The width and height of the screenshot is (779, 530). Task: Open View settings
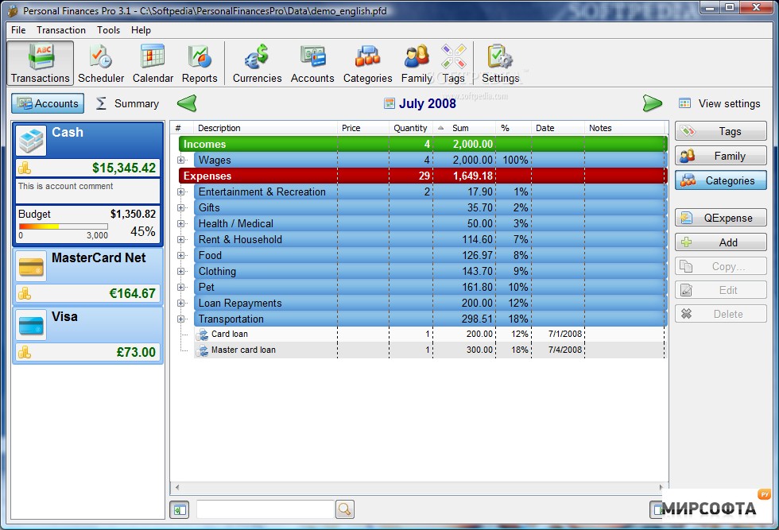pos(719,103)
